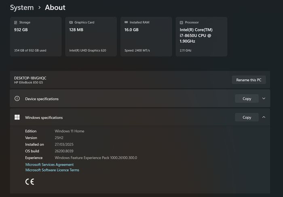Open Microsoft Software Licence Terms link

coord(52,170)
